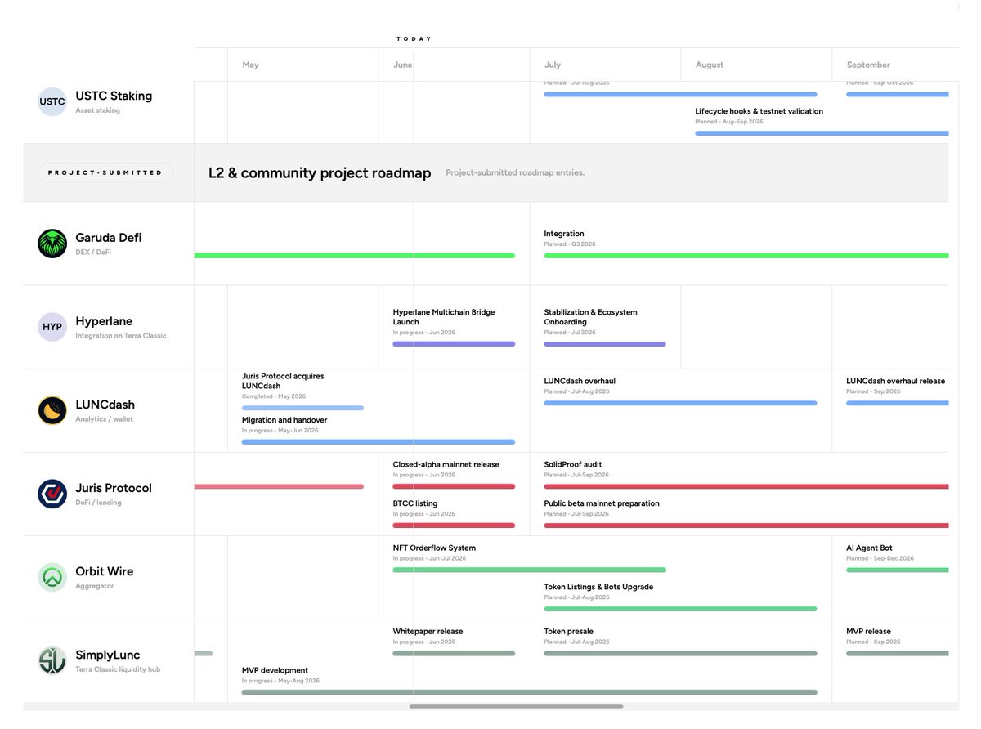
Task: Click the PROJECT-SUBMITTED pill badge
Action: [x=105, y=172]
